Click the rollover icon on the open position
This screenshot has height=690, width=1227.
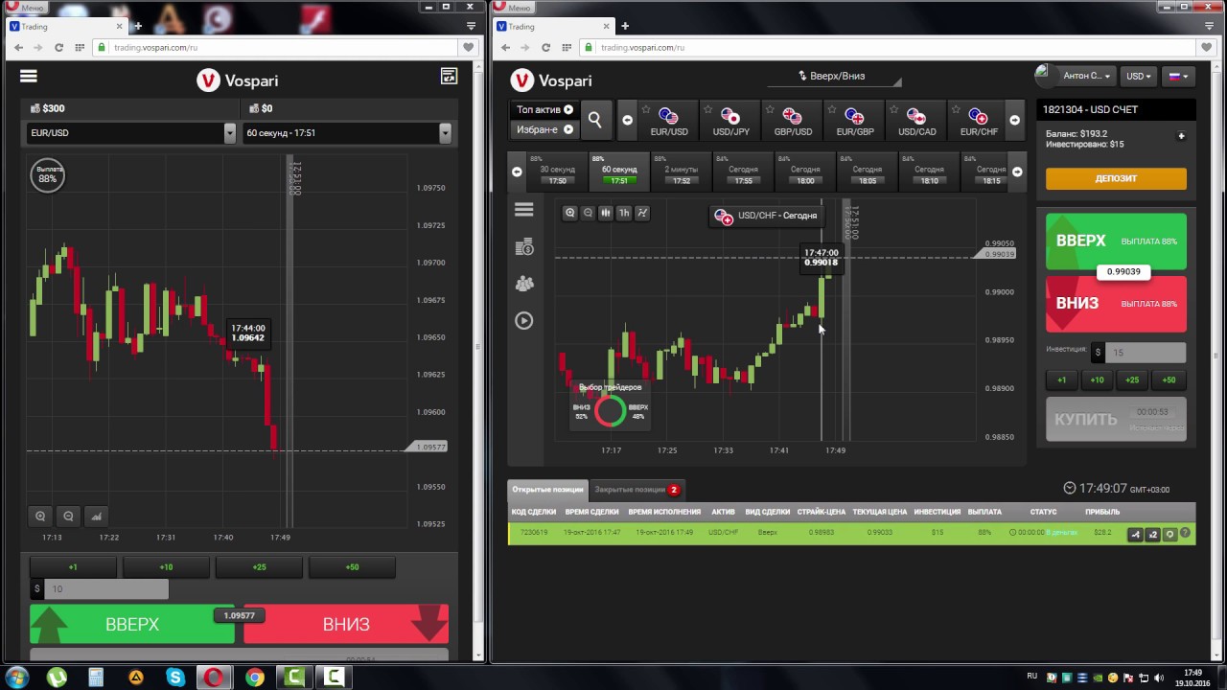point(1169,535)
